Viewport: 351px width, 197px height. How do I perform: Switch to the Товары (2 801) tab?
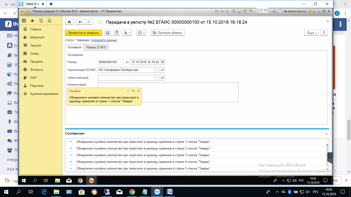click(x=96, y=47)
